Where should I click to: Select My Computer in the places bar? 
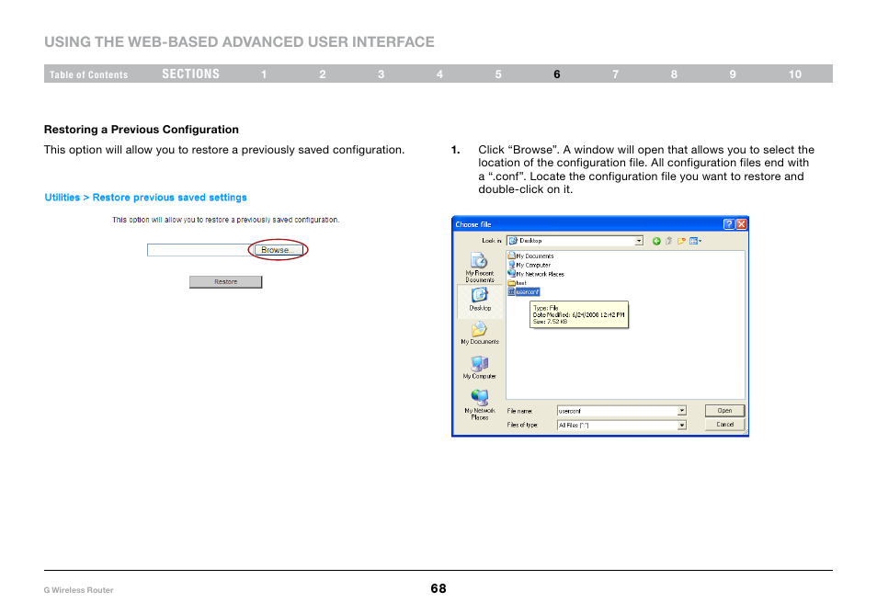(x=479, y=368)
